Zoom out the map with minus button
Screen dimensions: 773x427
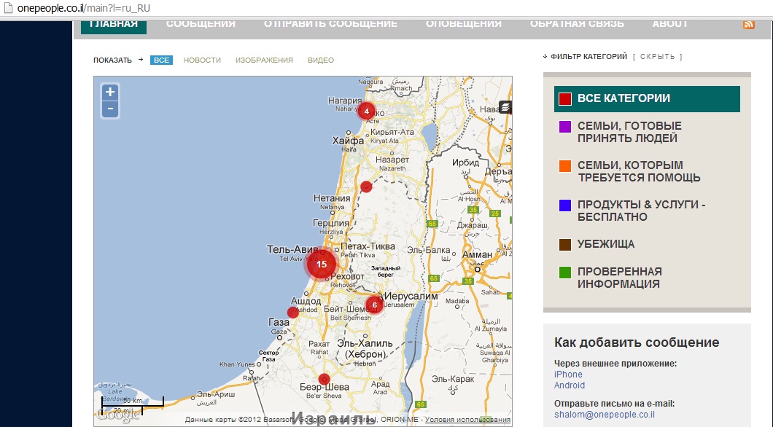coord(109,109)
